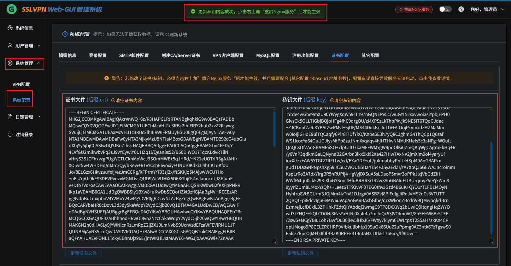Screen dimensions: 511x266
Task: Open the 您好，管理员 user dropdown
Action: click(x=487, y=9)
